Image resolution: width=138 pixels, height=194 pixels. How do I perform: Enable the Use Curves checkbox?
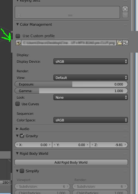coord(18,104)
